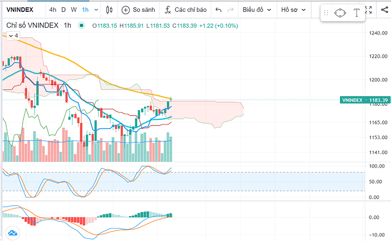
Task: Click the cloud logo at bottom left
Action: 12,232
